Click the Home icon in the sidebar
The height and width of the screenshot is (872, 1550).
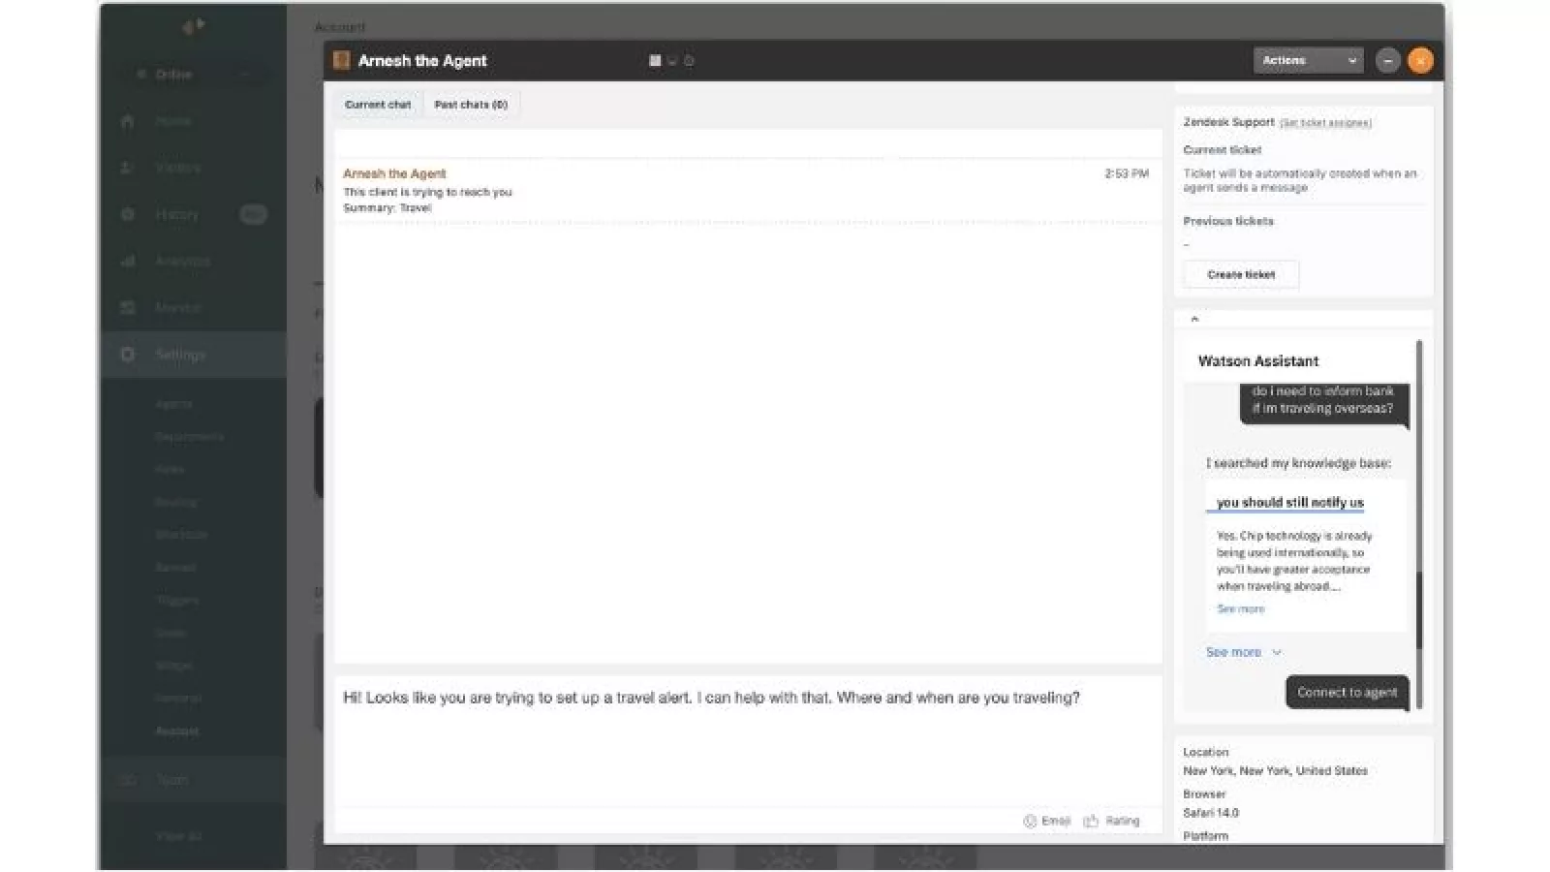[x=128, y=121]
